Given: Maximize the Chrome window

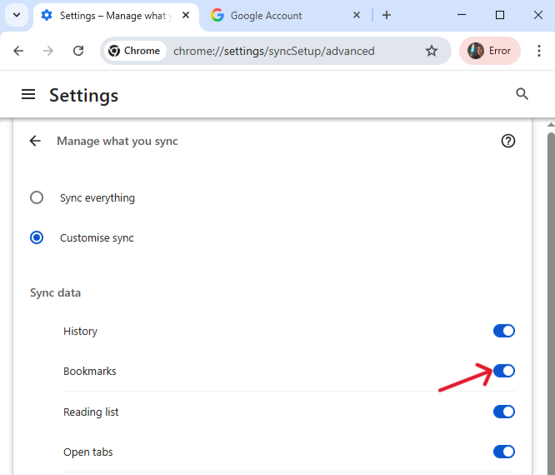Looking at the screenshot, I should pos(500,15).
